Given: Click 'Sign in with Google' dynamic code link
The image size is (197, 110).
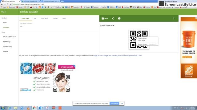Looking at the screenshot, I should tap(118, 56).
